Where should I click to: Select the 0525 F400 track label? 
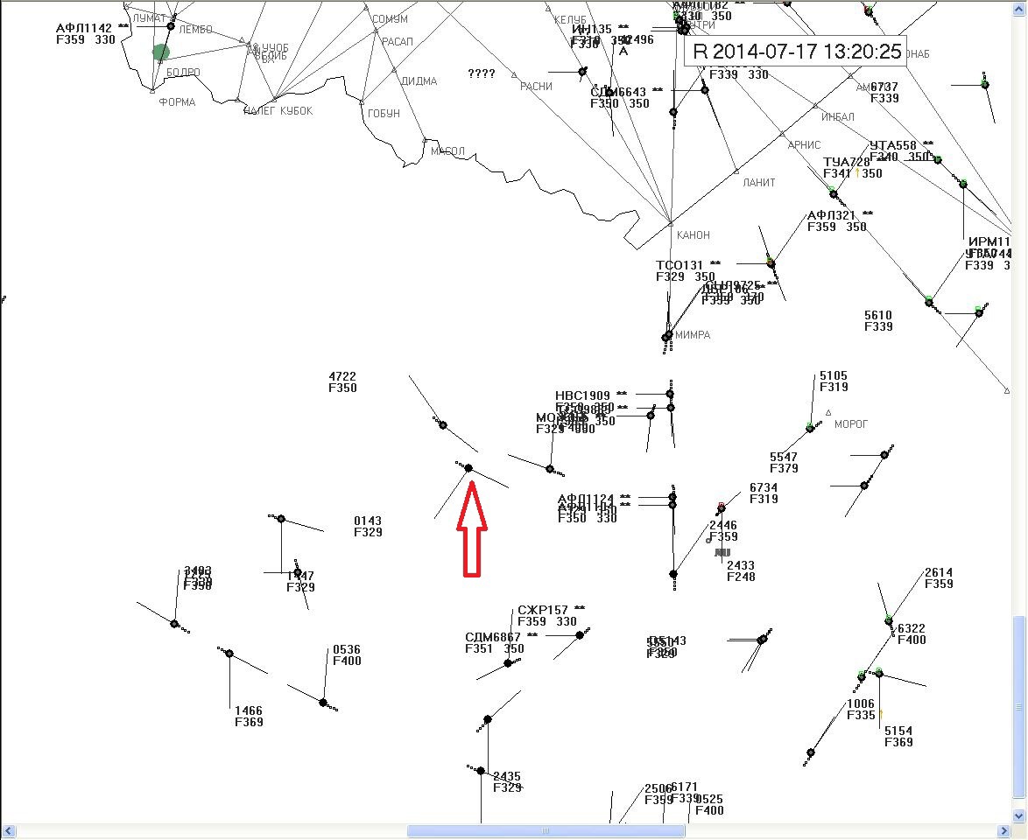point(709,805)
